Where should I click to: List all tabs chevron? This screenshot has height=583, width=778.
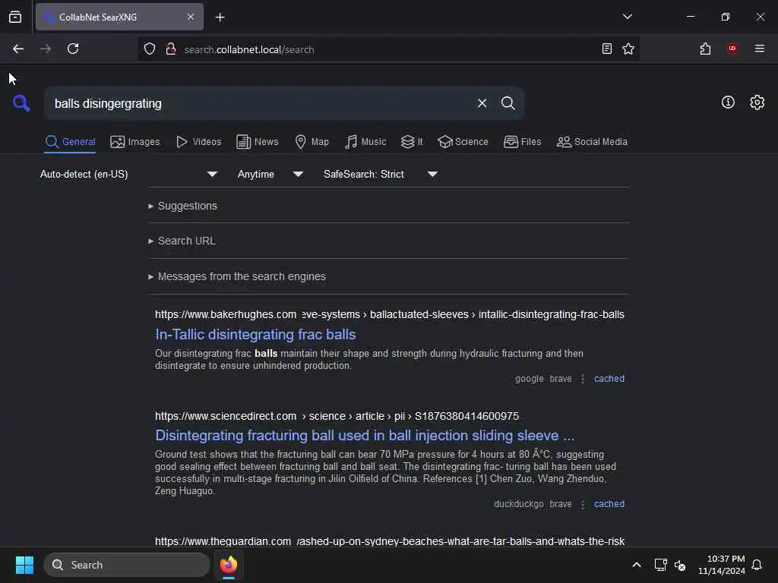click(x=627, y=17)
